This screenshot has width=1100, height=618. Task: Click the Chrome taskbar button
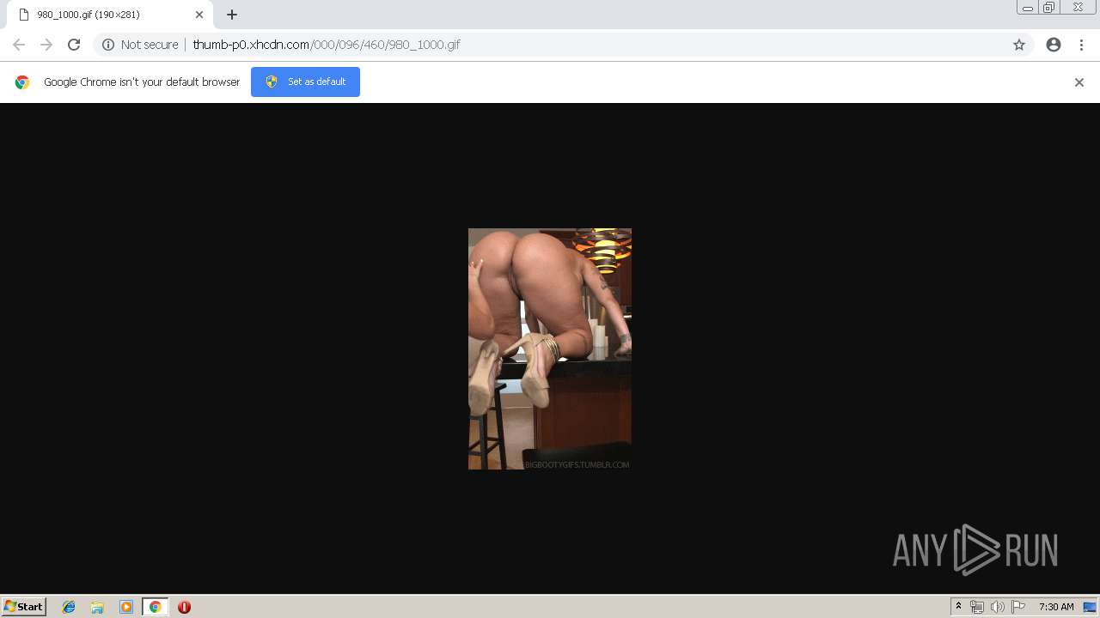[155, 607]
